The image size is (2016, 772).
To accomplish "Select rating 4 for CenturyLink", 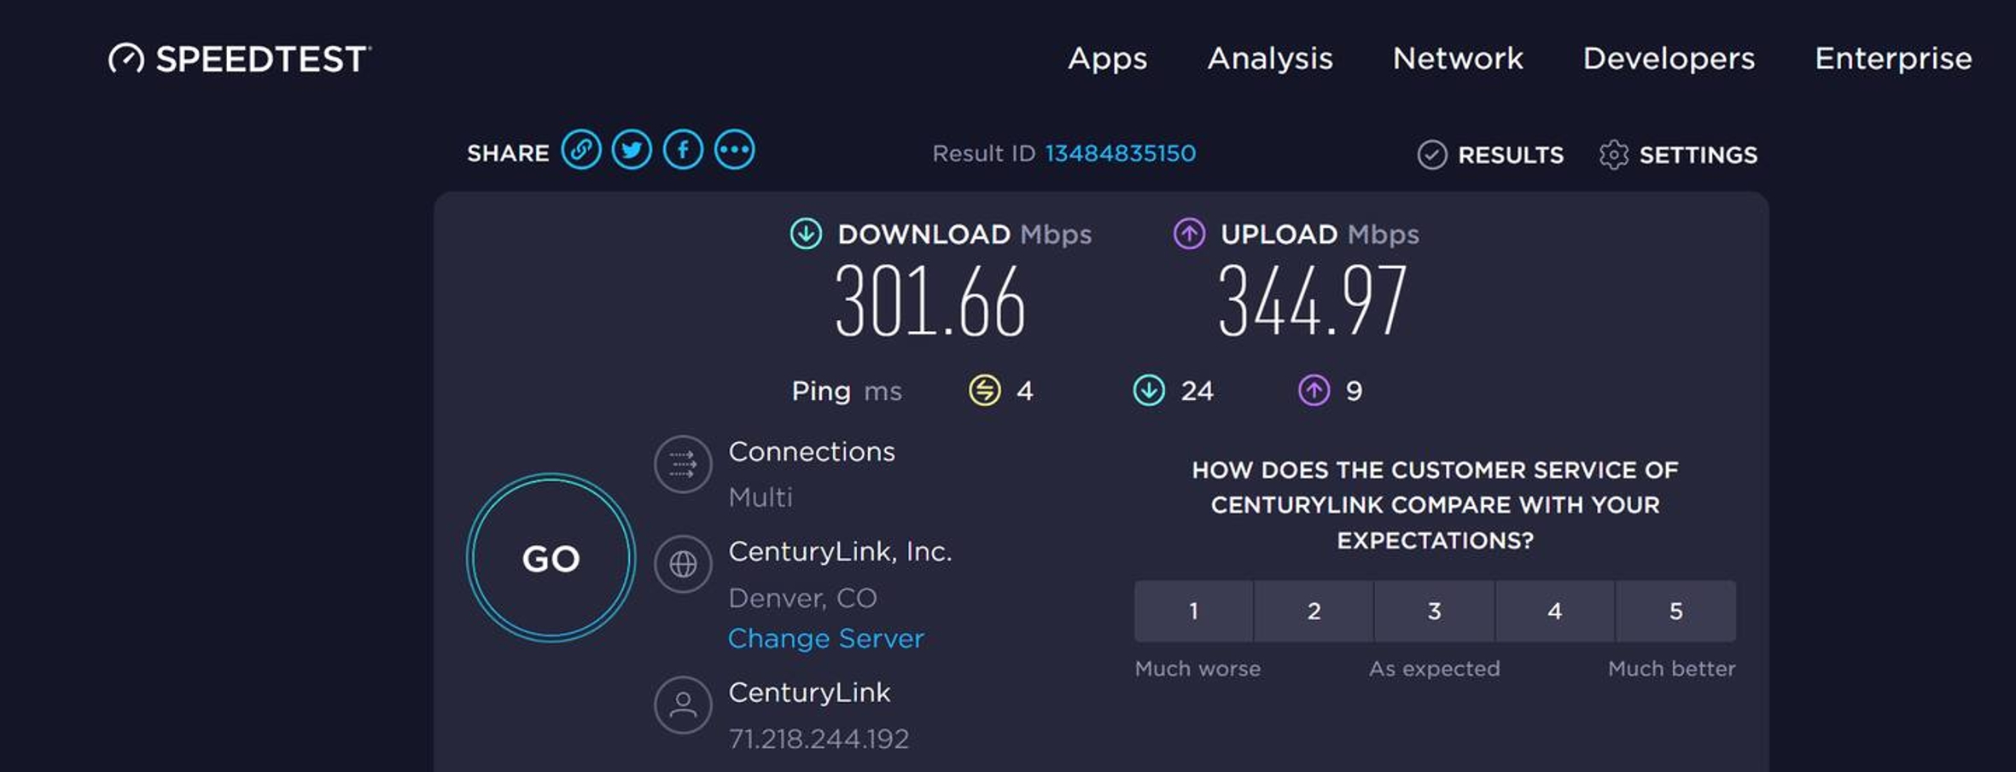I will (x=1554, y=611).
